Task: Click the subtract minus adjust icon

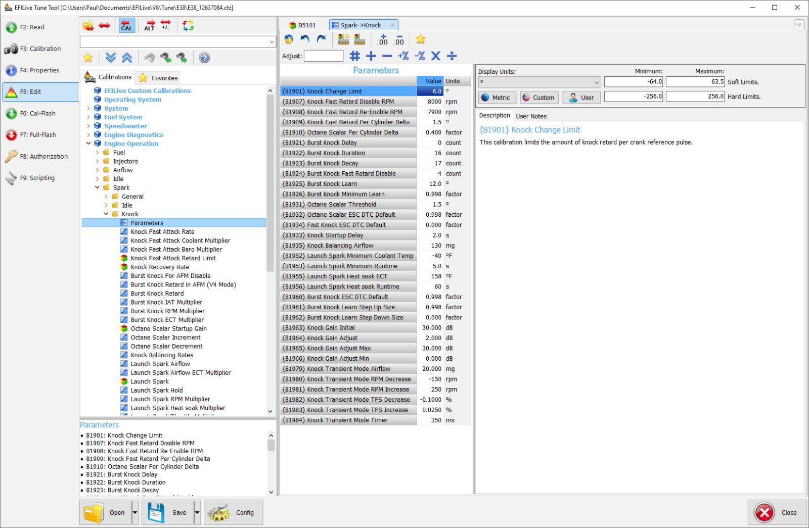Action: [x=387, y=56]
